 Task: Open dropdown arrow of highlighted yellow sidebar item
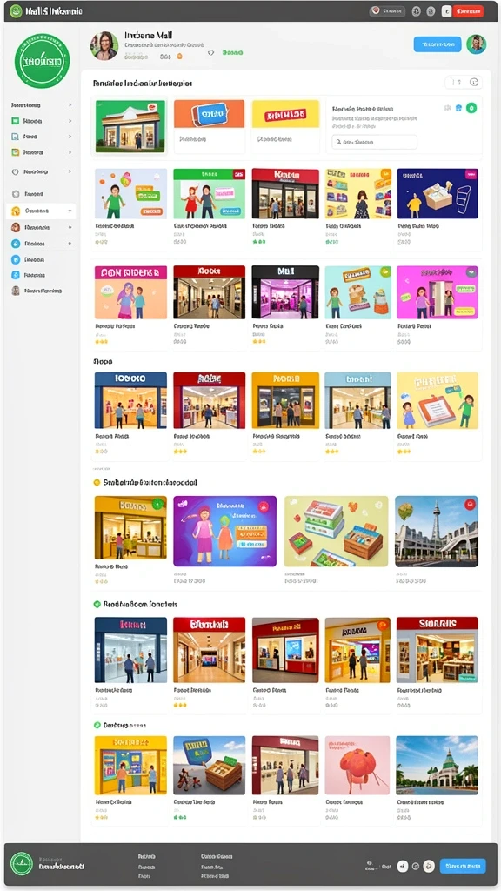[x=70, y=211]
